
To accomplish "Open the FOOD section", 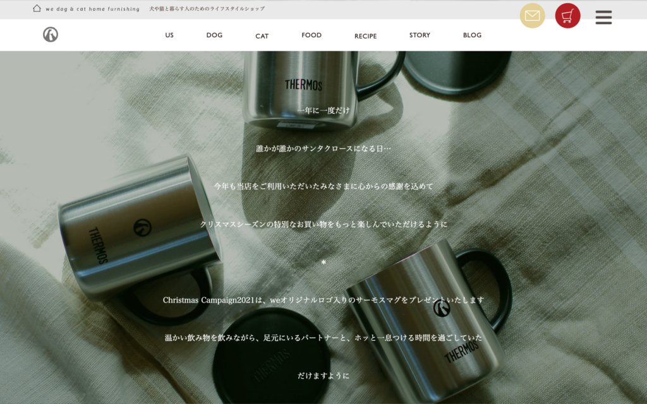I will tap(311, 35).
